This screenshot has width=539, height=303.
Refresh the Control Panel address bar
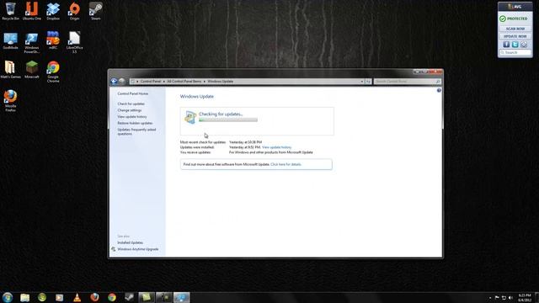click(368, 82)
